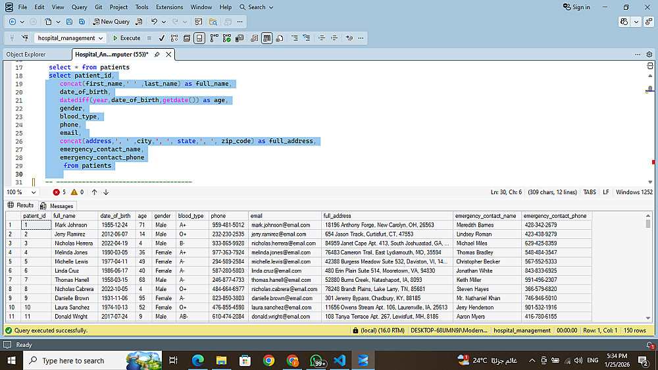
Task: Click the emergency_contact_name column header
Action: tap(487, 216)
